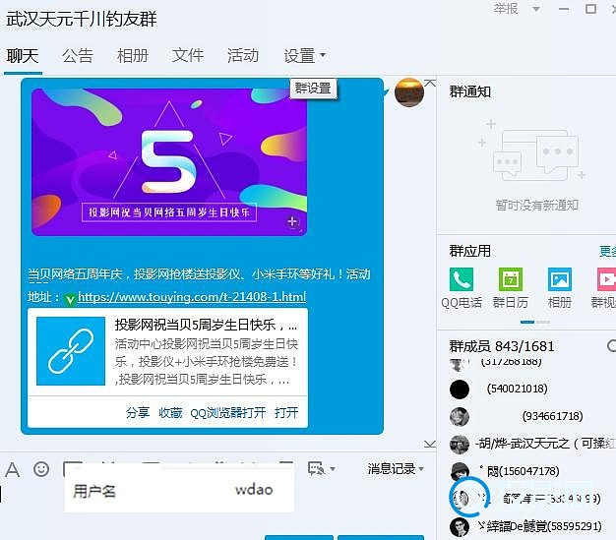Open the 文件 tab
Viewport: 616px width, 540px height.
click(x=188, y=56)
